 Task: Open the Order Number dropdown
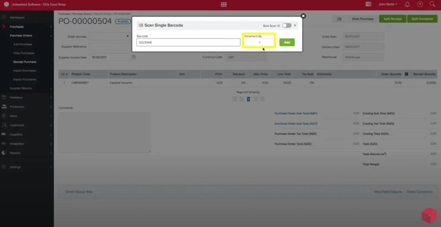pos(109,36)
